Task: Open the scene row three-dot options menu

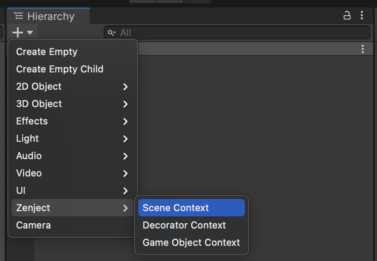Action: tap(363, 49)
